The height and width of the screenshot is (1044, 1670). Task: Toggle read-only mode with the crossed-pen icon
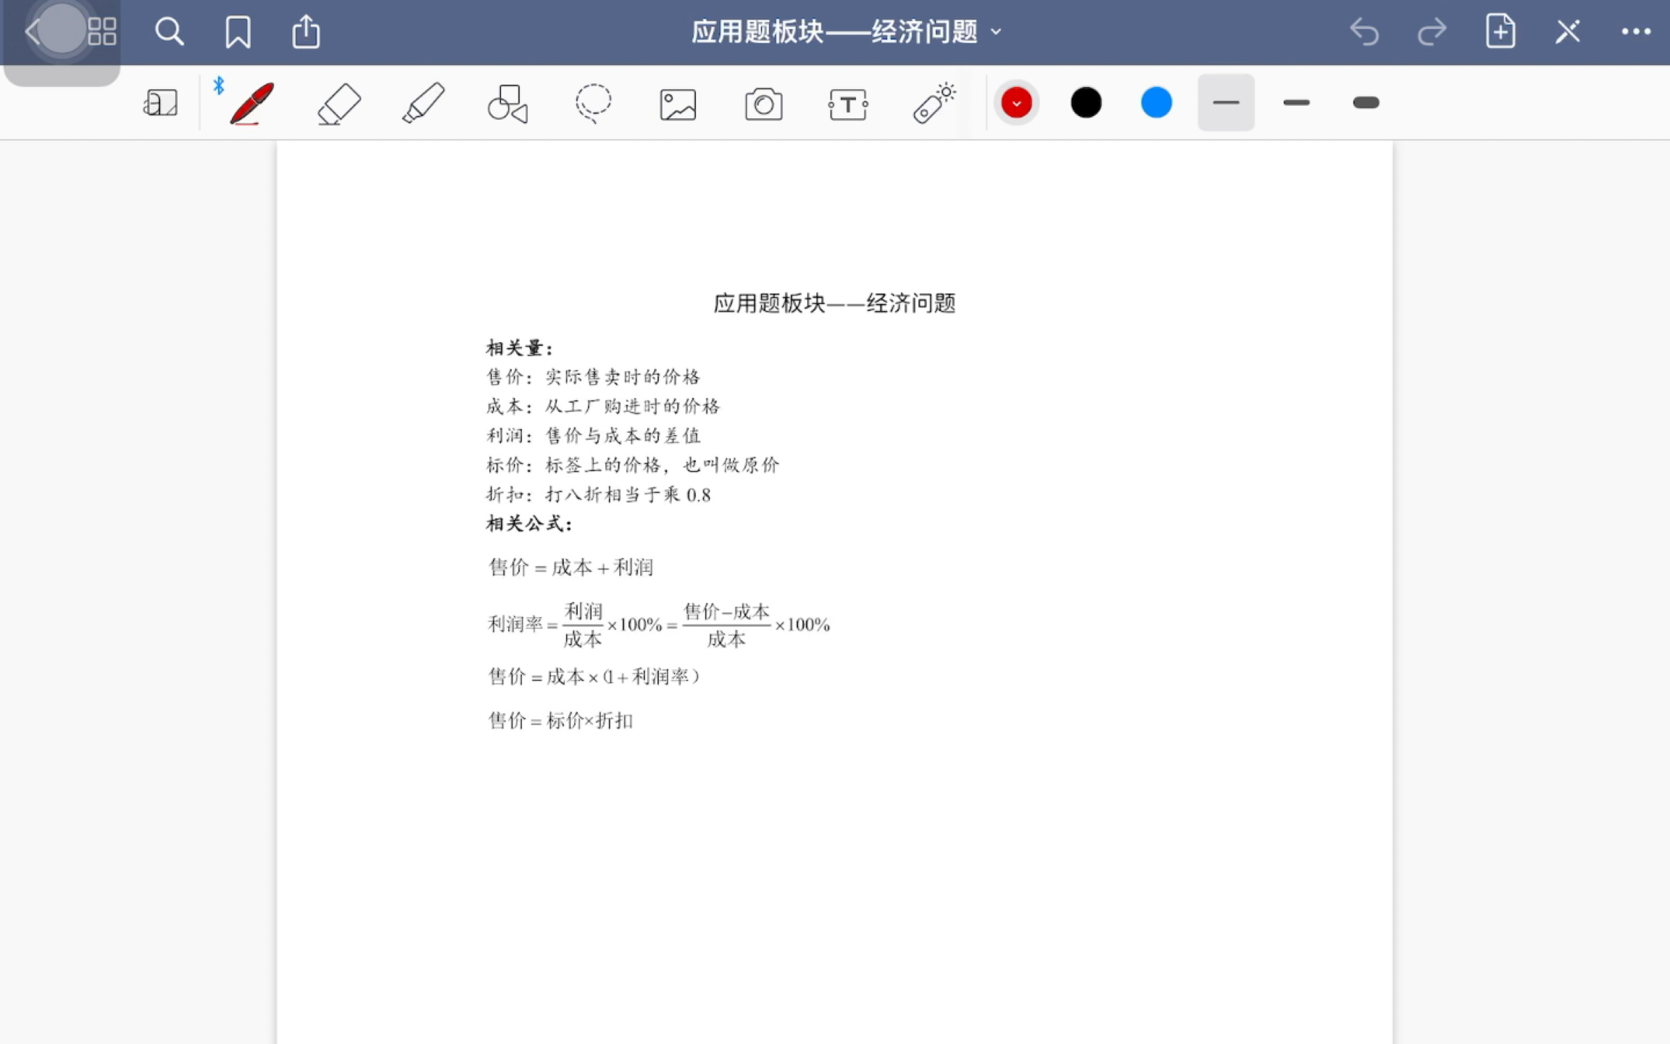(x=1568, y=32)
